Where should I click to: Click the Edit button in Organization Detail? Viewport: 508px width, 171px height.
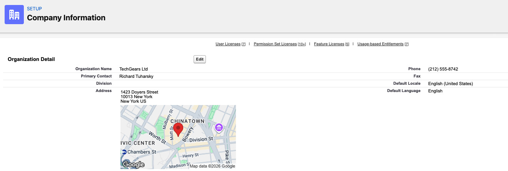click(x=200, y=59)
